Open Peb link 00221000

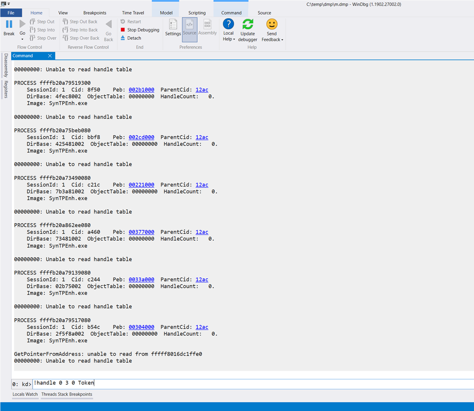coord(141,185)
